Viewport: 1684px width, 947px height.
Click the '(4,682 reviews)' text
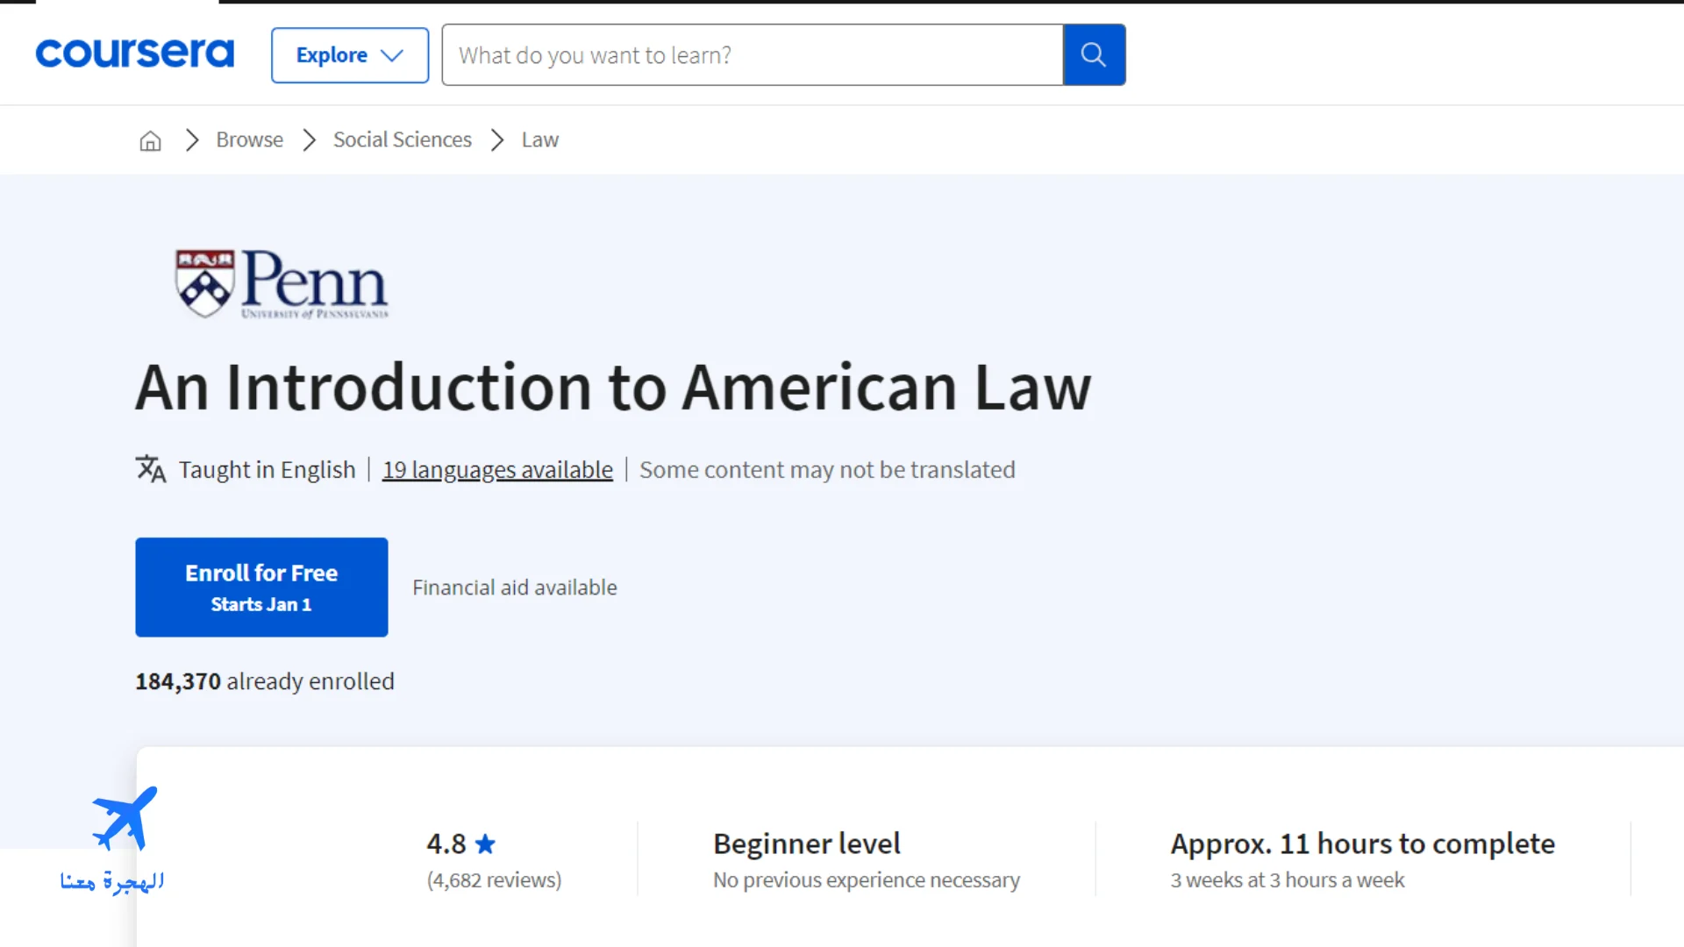coord(494,880)
